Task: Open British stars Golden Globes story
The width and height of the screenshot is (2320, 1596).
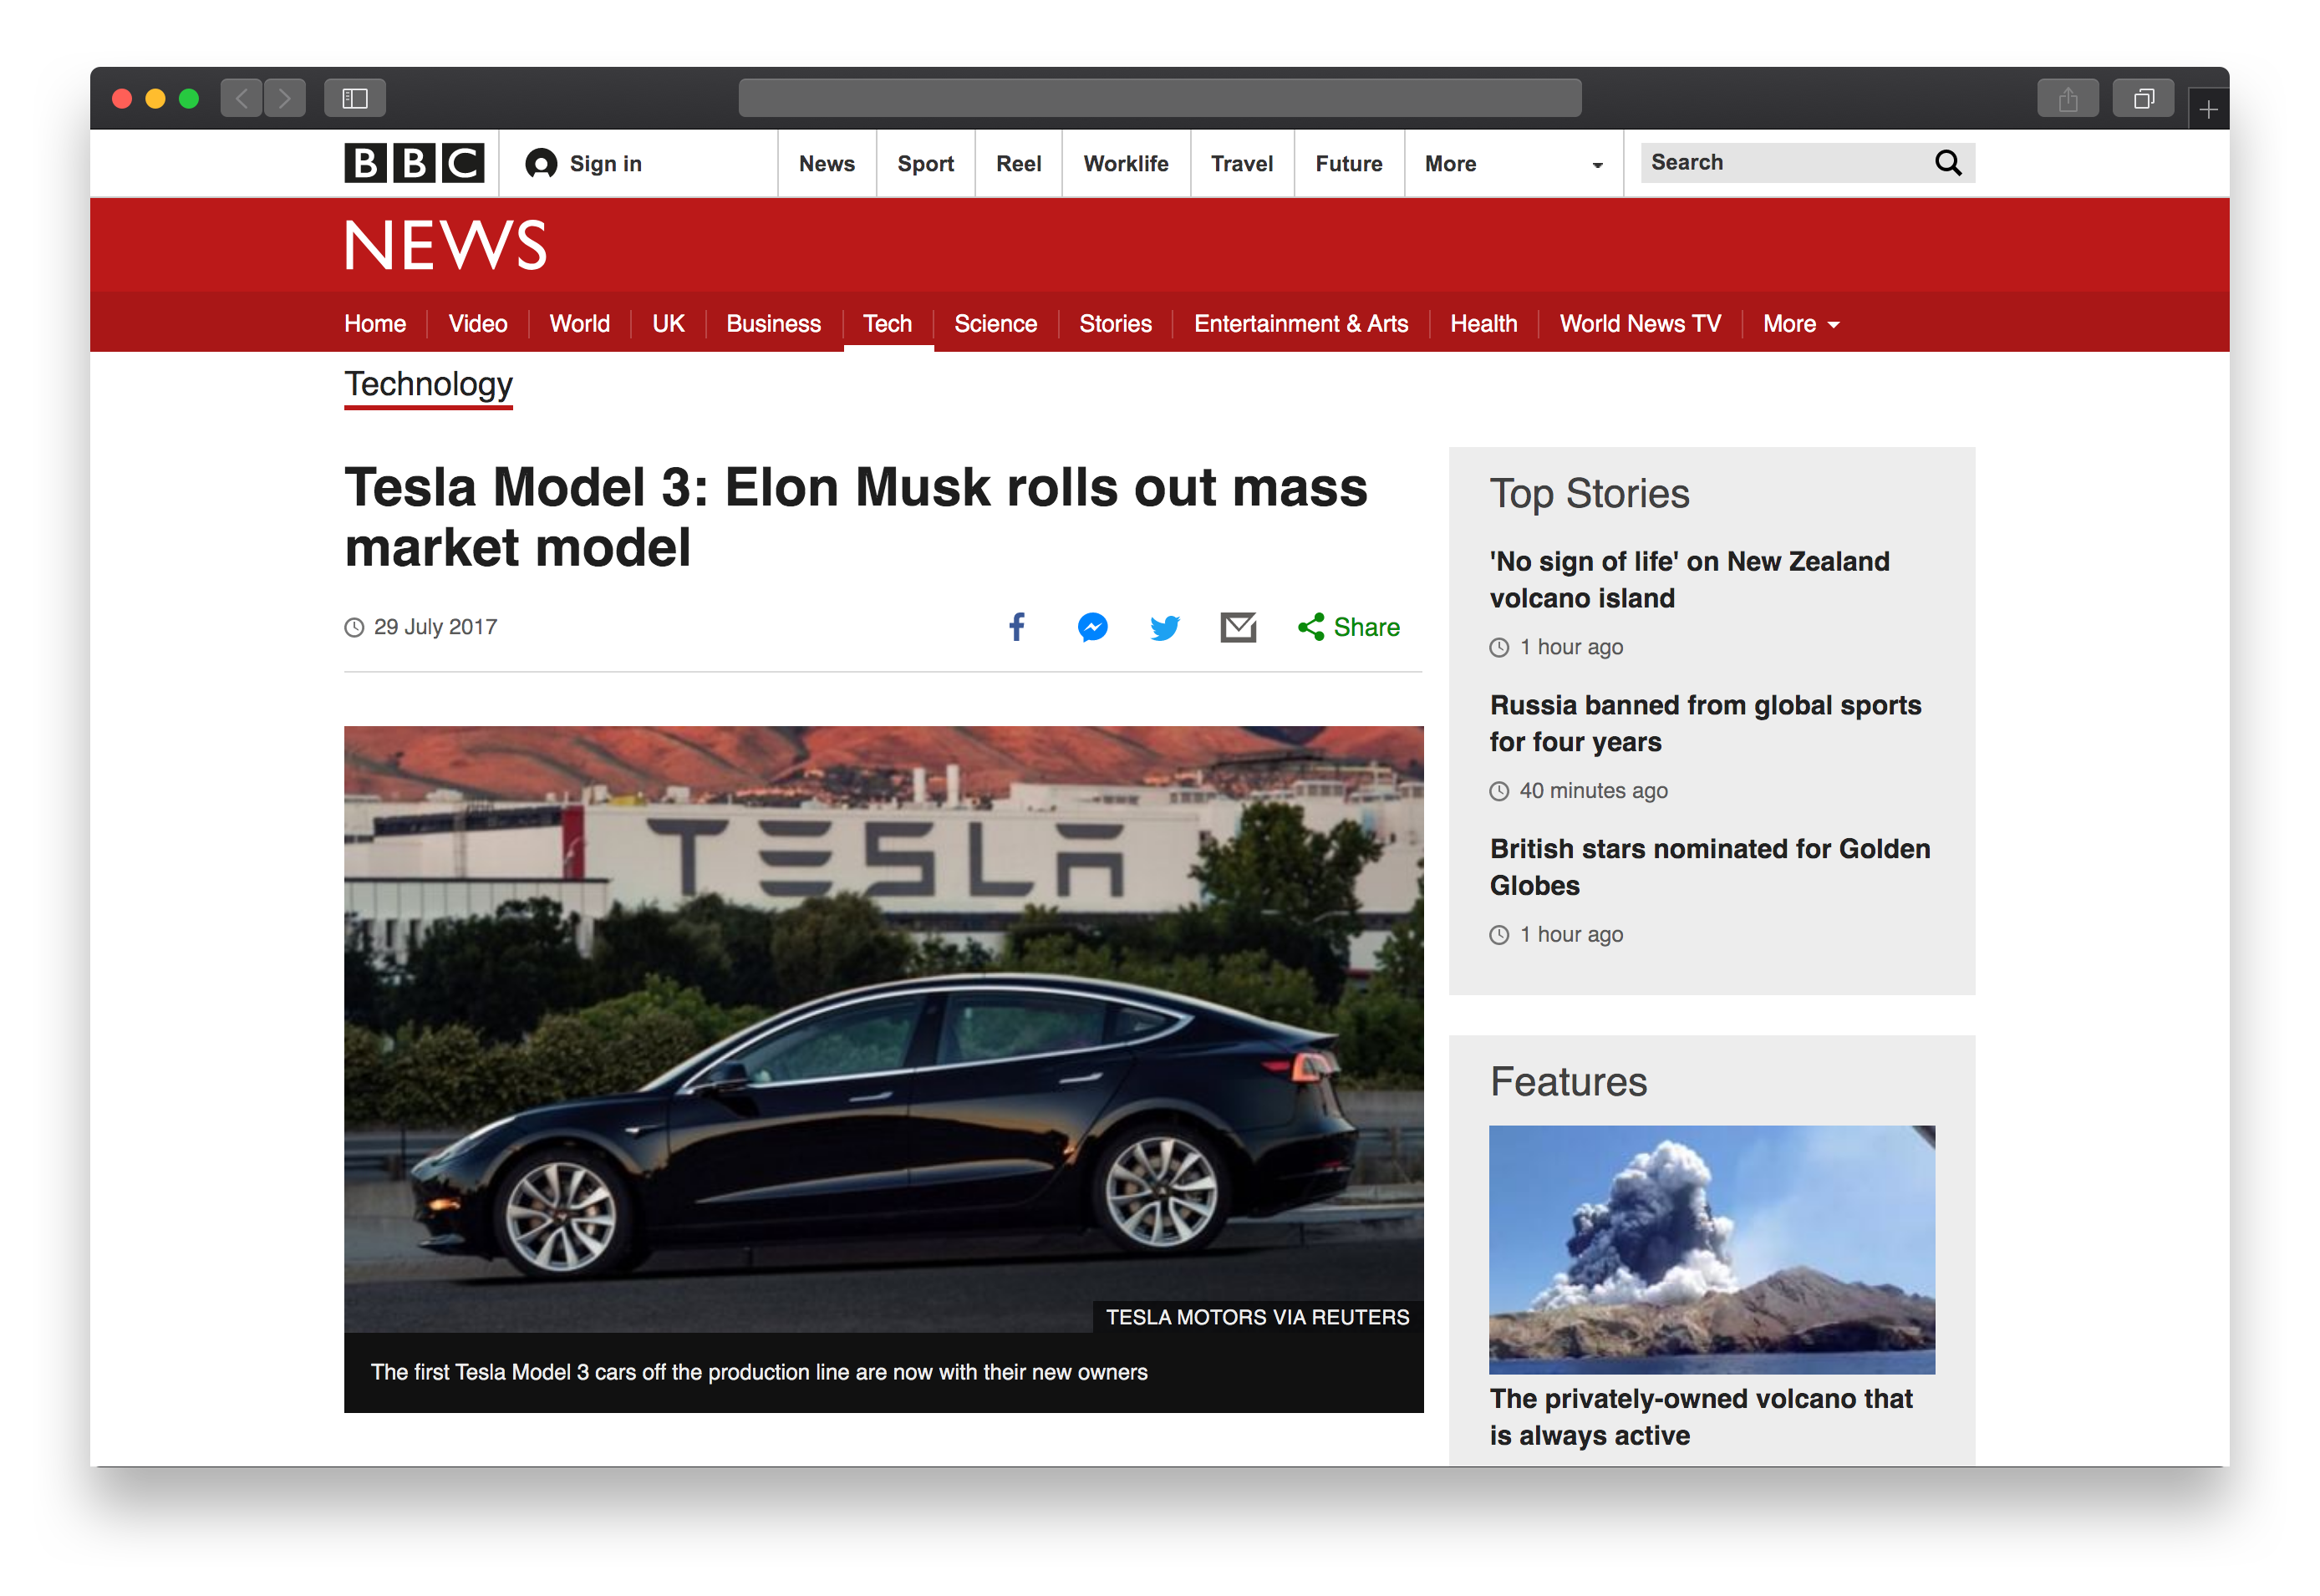Action: point(1709,867)
